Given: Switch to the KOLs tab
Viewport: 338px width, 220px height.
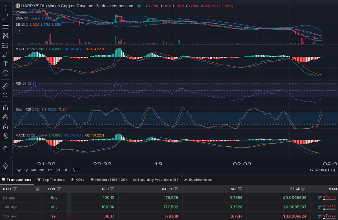Looking at the screenshot, I should tap(77, 180).
